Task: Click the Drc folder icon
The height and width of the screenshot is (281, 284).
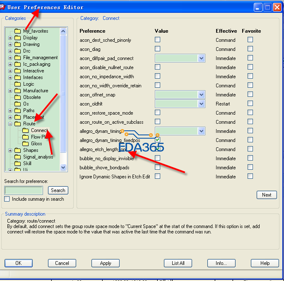Action: (17, 51)
